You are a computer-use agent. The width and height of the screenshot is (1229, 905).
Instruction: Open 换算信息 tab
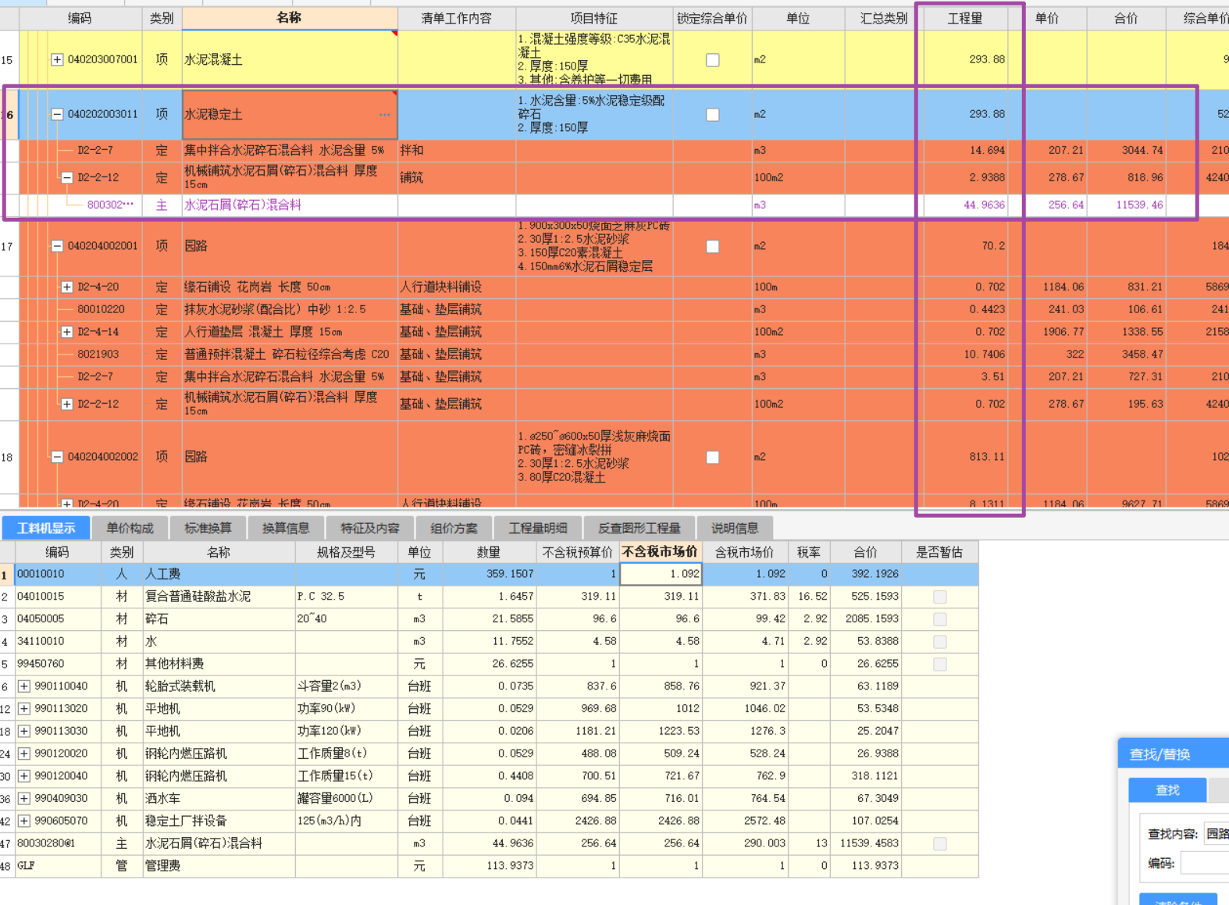pyautogui.click(x=285, y=528)
